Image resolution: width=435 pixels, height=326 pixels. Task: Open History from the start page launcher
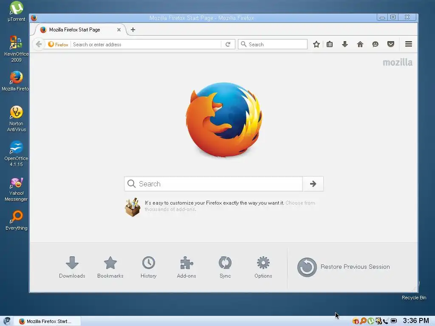coord(148,267)
